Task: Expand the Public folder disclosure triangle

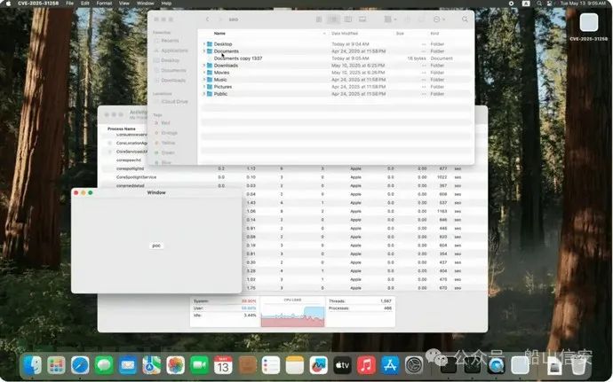Action: [x=204, y=94]
